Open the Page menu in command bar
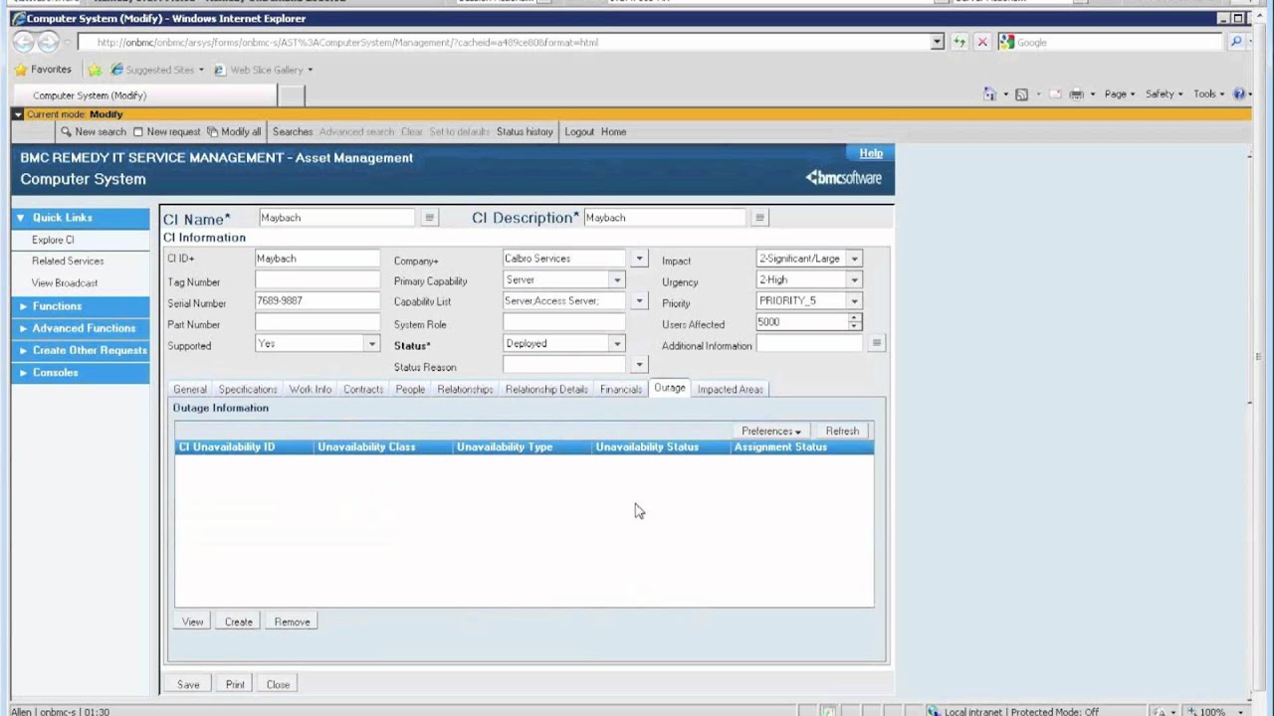The width and height of the screenshot is (1274, 716). pos(1119,93)
